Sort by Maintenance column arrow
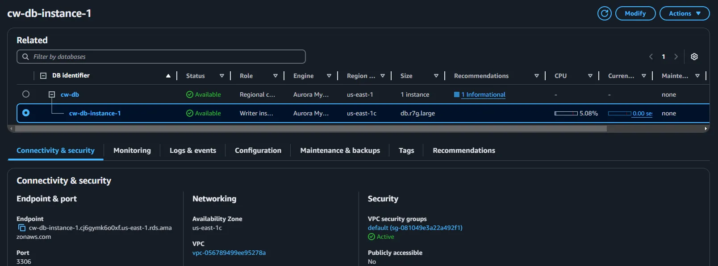 [x=697, y=76]
